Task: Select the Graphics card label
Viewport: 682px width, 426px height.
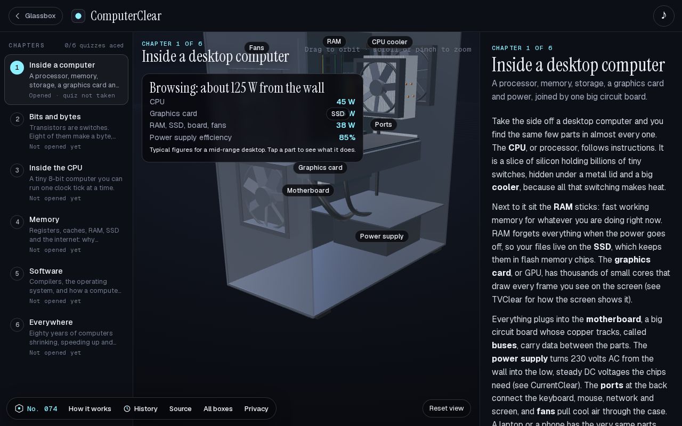Action: tap(320, 168)
